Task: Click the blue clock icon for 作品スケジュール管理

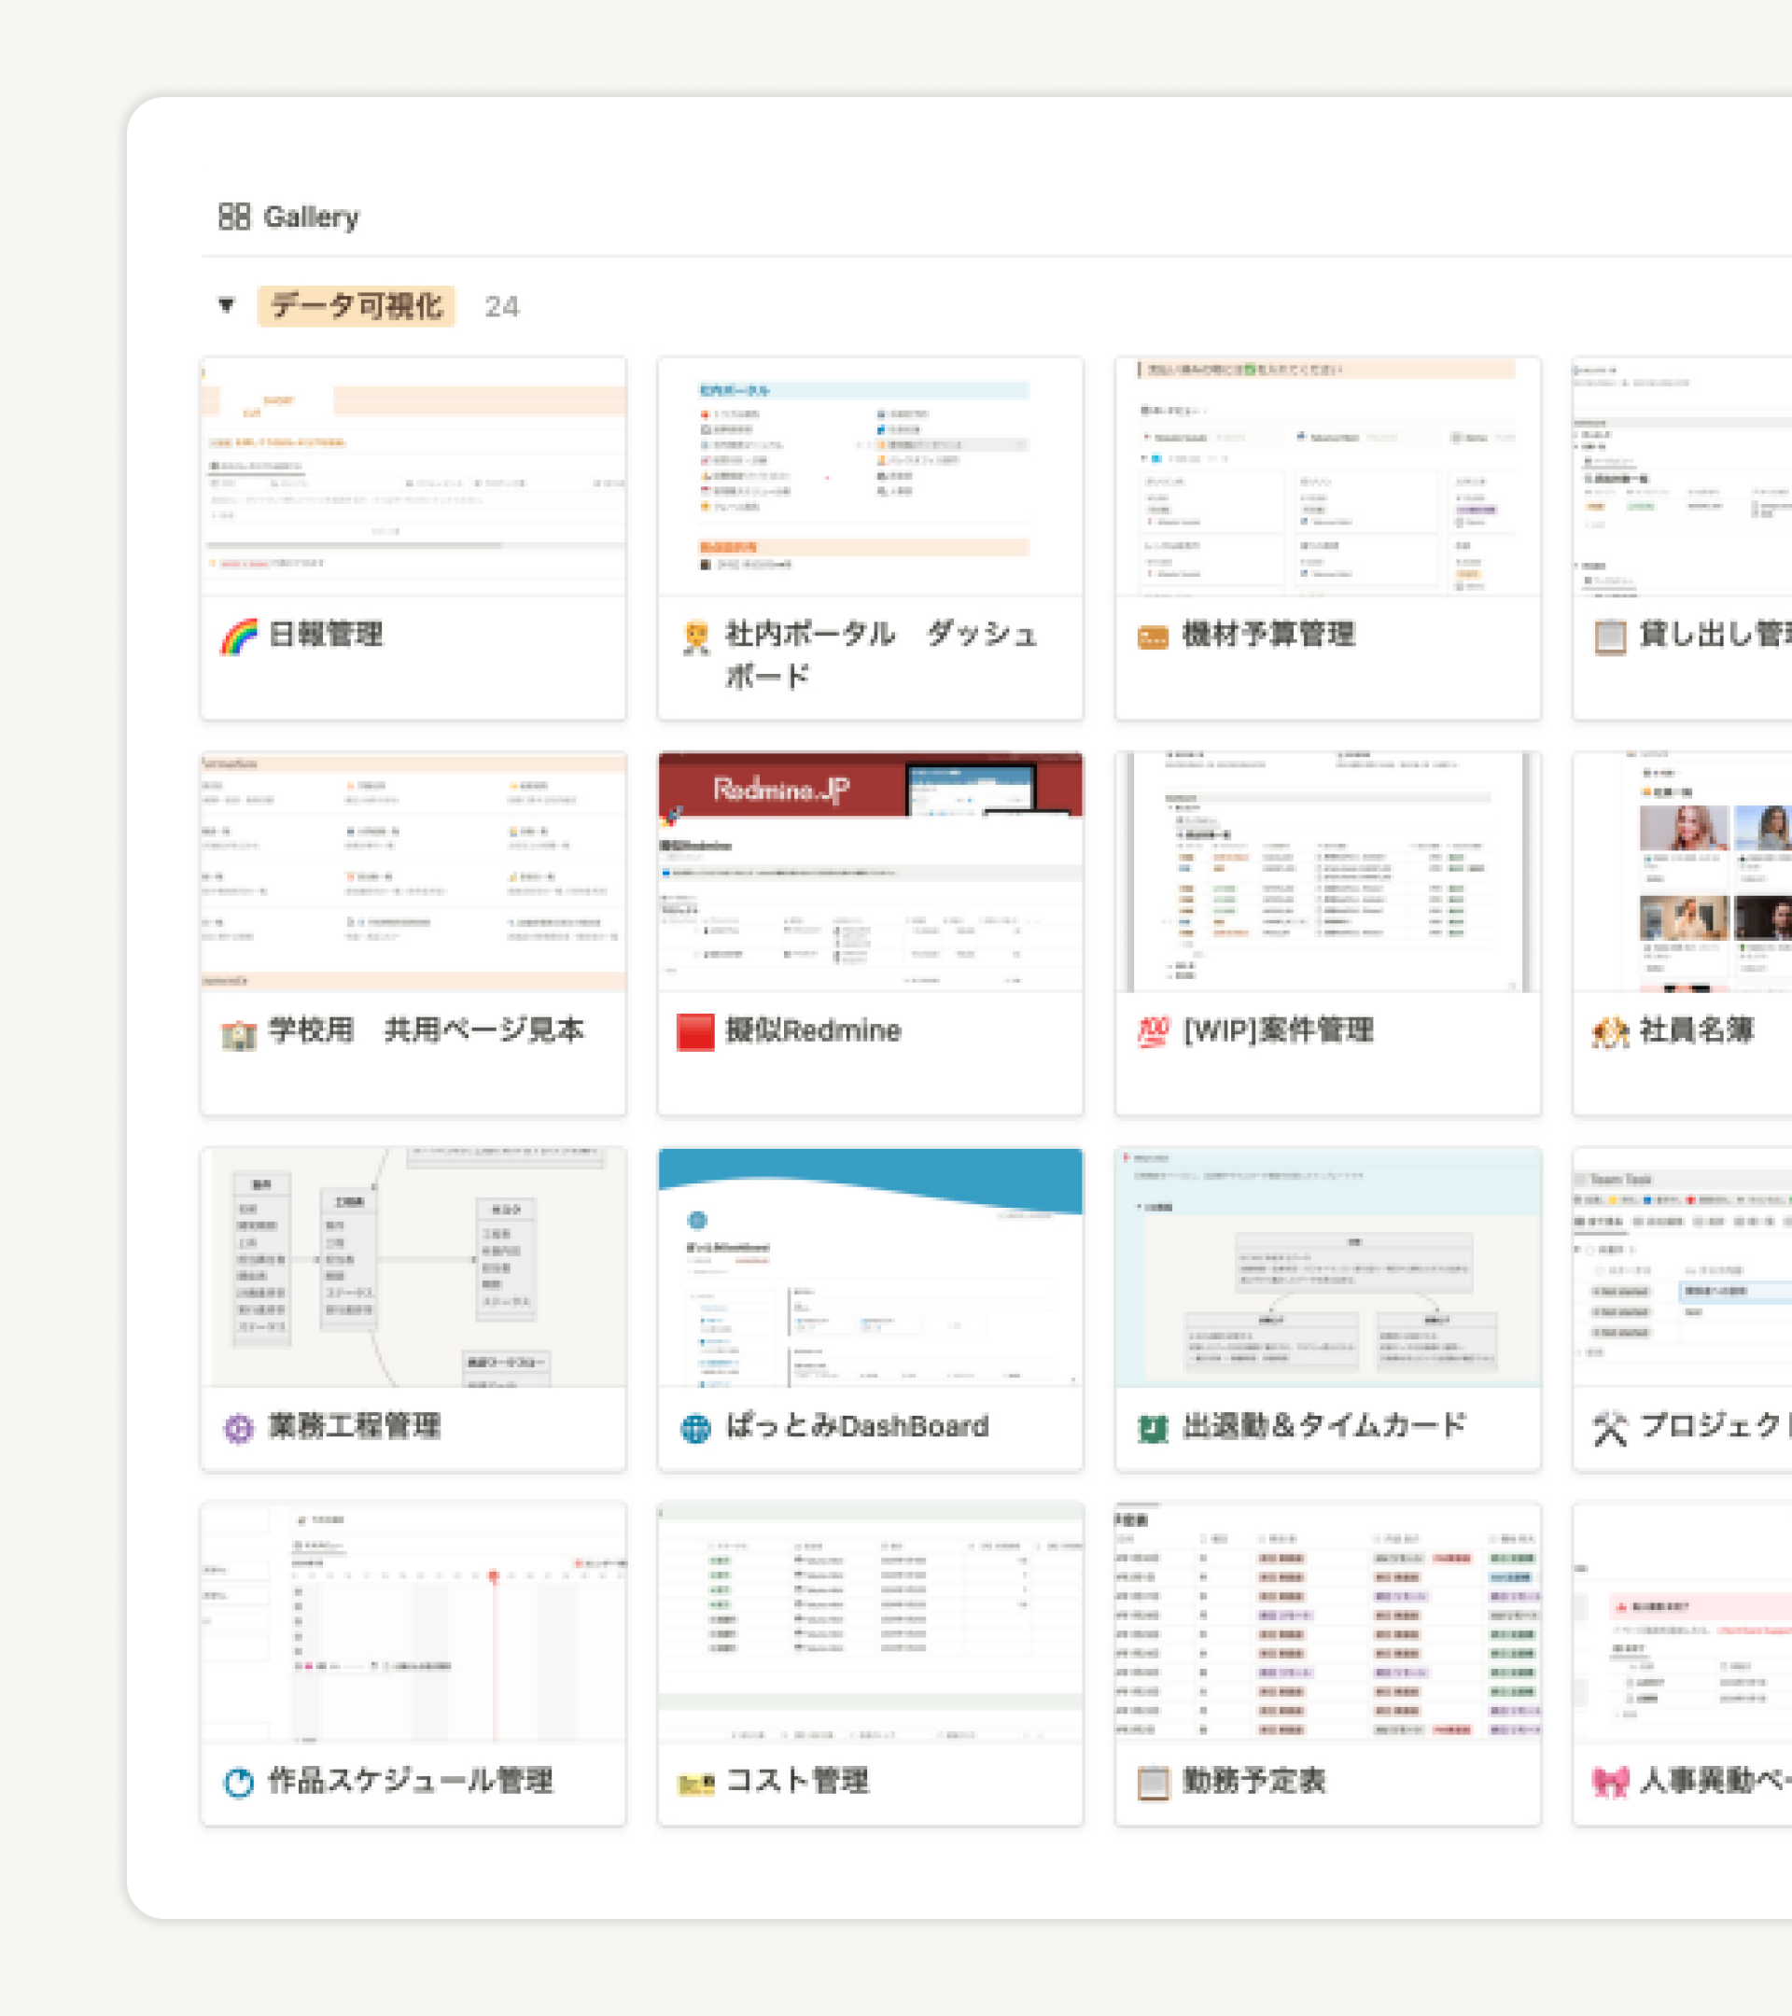Action: (238, 1783)
